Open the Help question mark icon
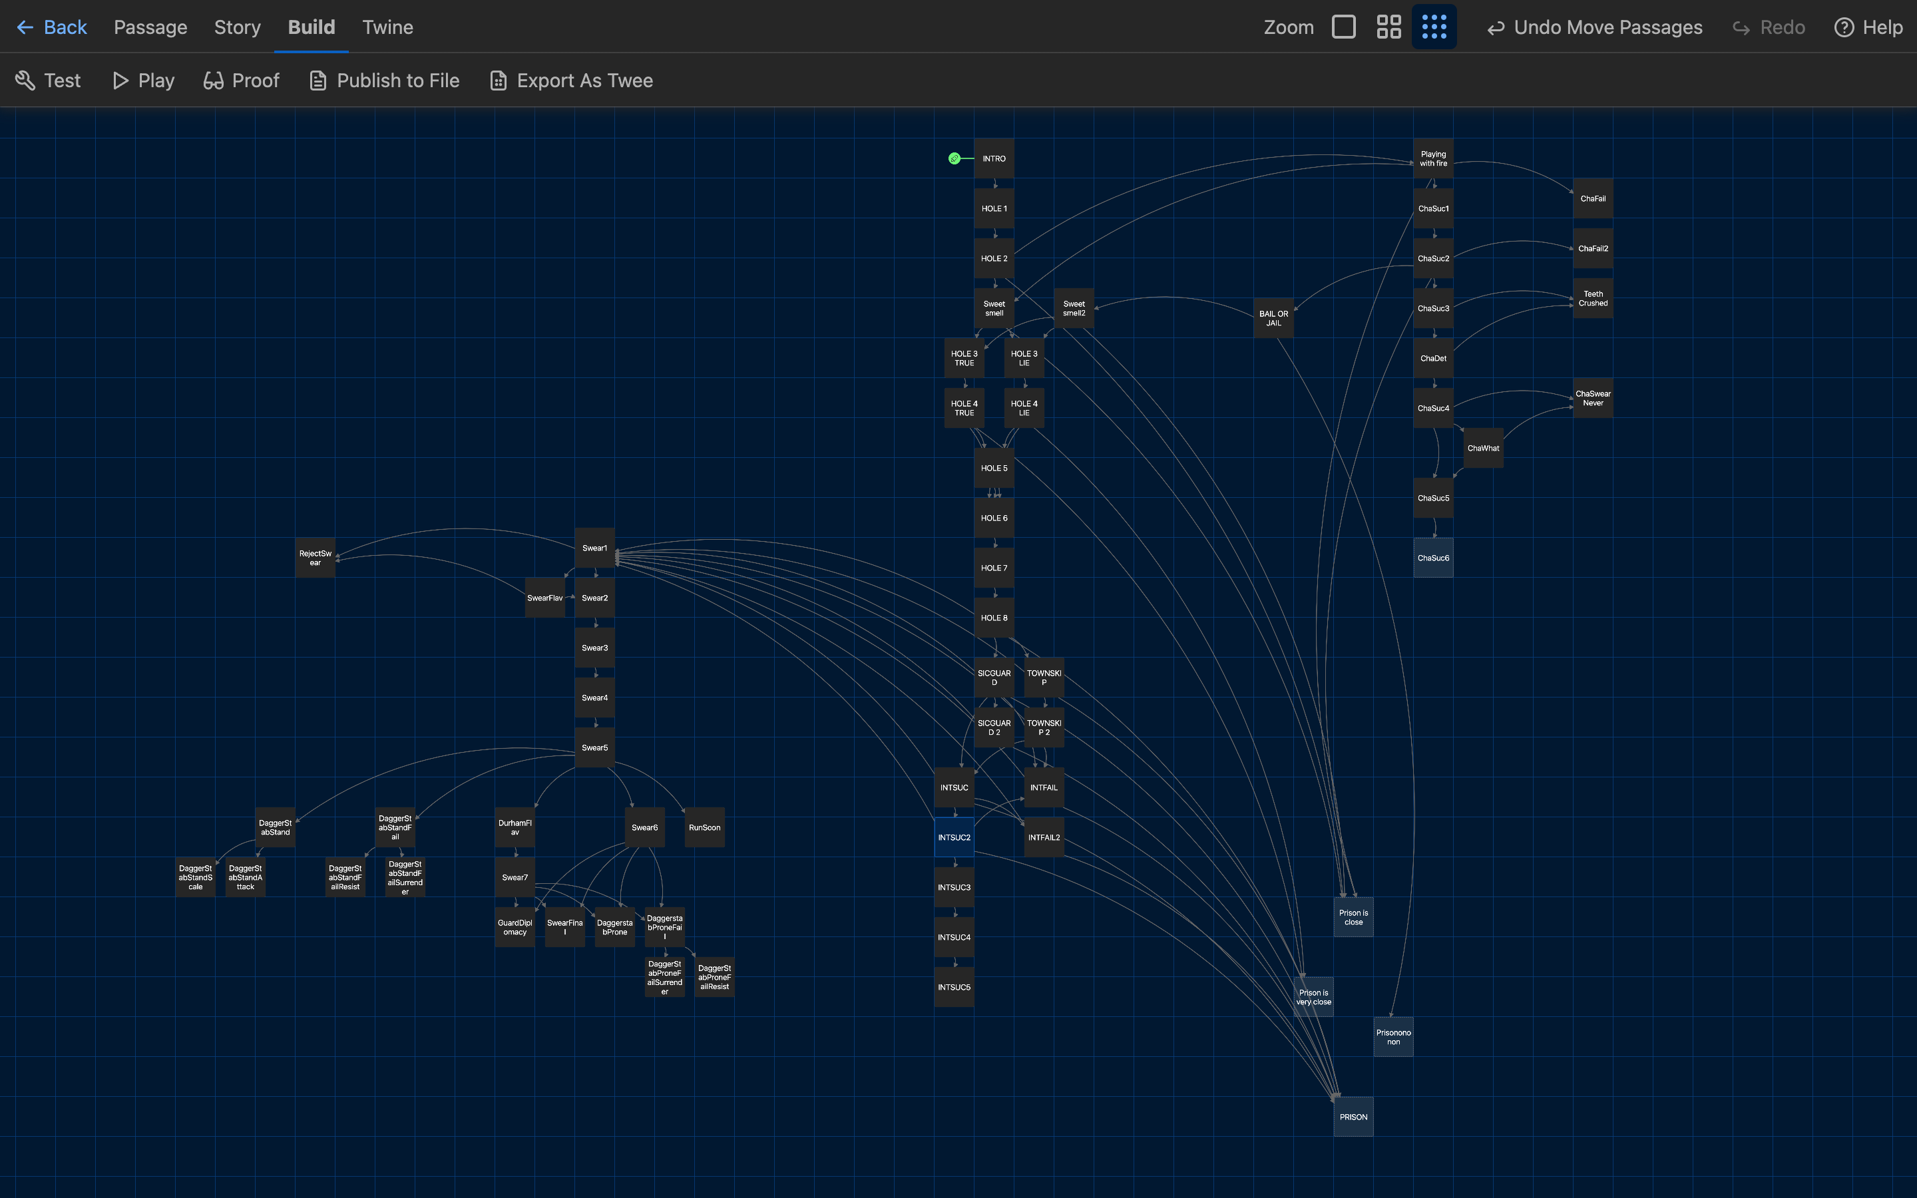 pos(1844,27)
